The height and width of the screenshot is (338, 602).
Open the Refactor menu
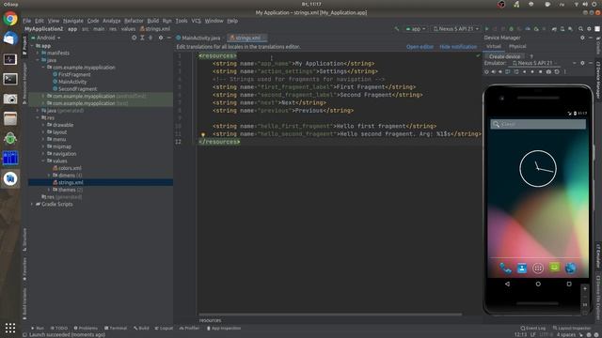coord(134,21)
